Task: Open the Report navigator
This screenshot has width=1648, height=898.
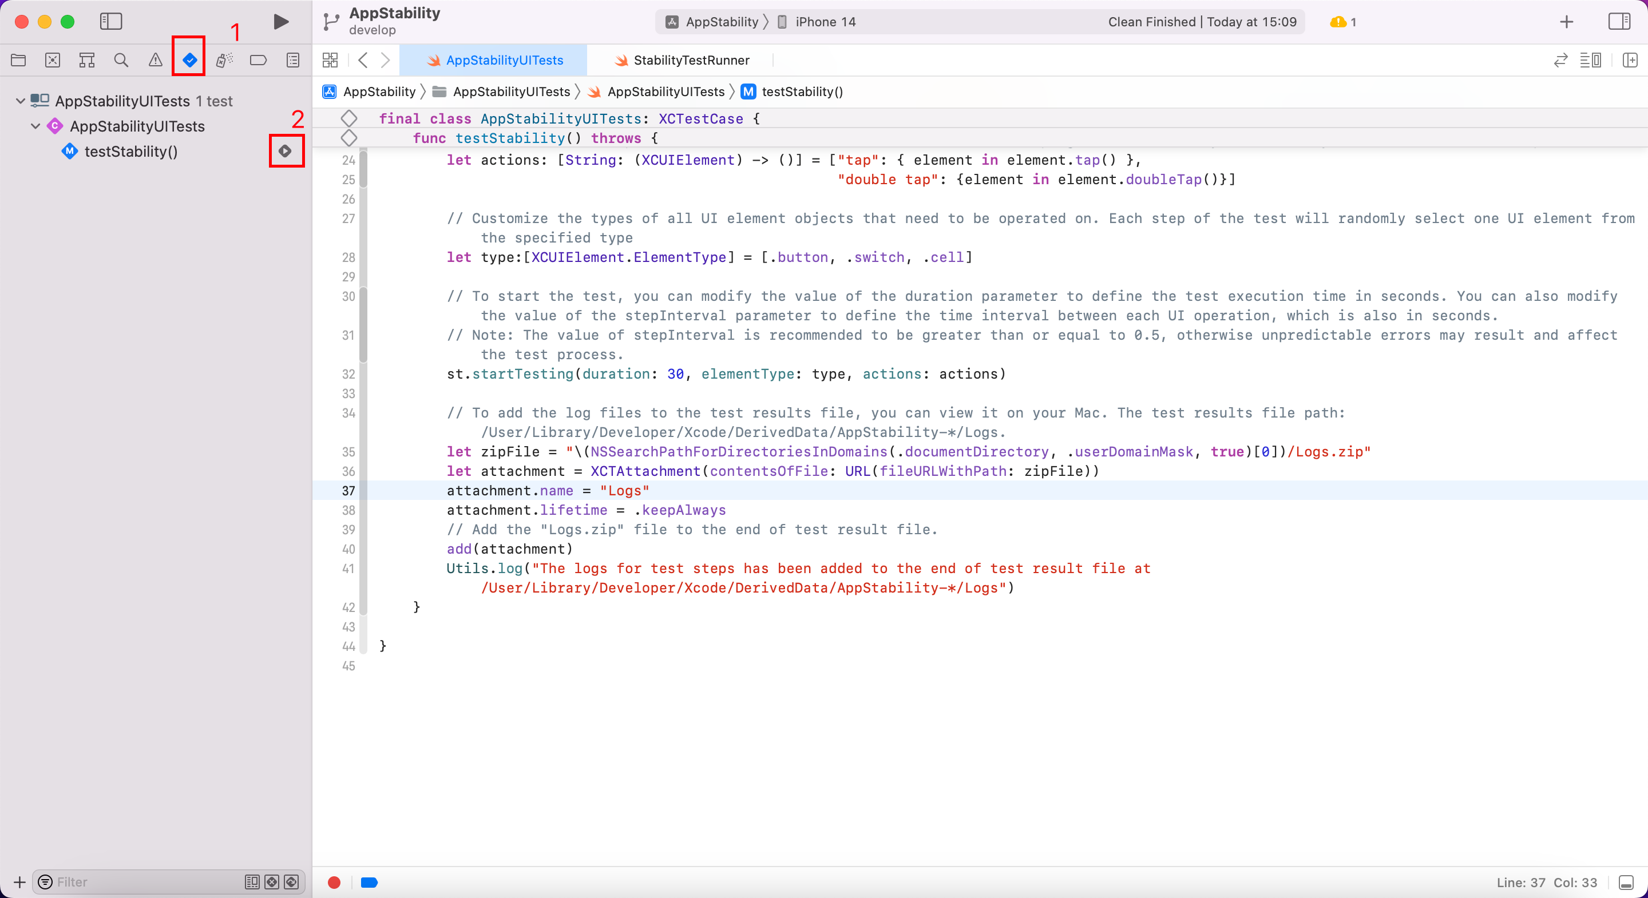Action: click(x=293, y=60)
